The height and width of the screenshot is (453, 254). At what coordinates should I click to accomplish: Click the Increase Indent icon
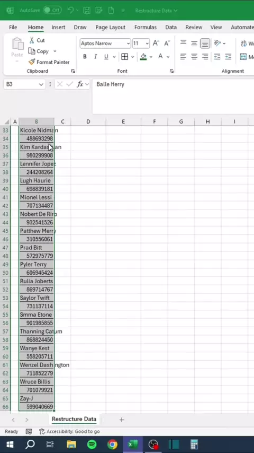pyautogui.click(x=228, y=57)
